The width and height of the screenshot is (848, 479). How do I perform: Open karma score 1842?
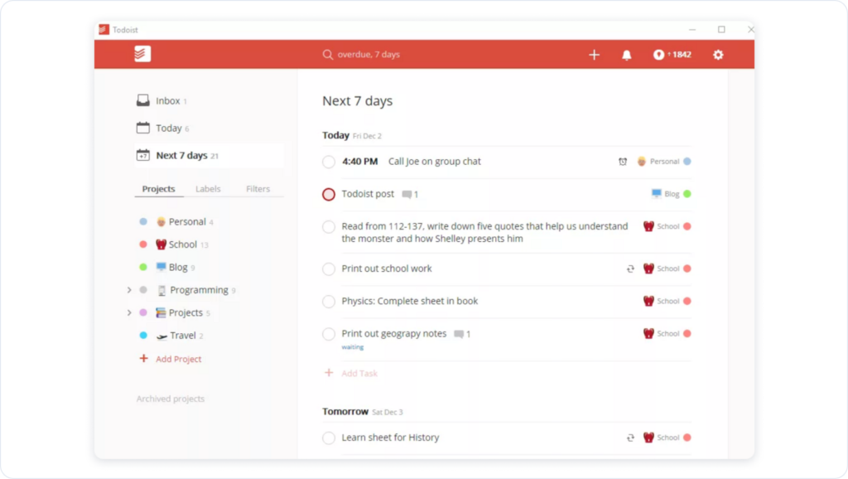click(x=672, y=55)
